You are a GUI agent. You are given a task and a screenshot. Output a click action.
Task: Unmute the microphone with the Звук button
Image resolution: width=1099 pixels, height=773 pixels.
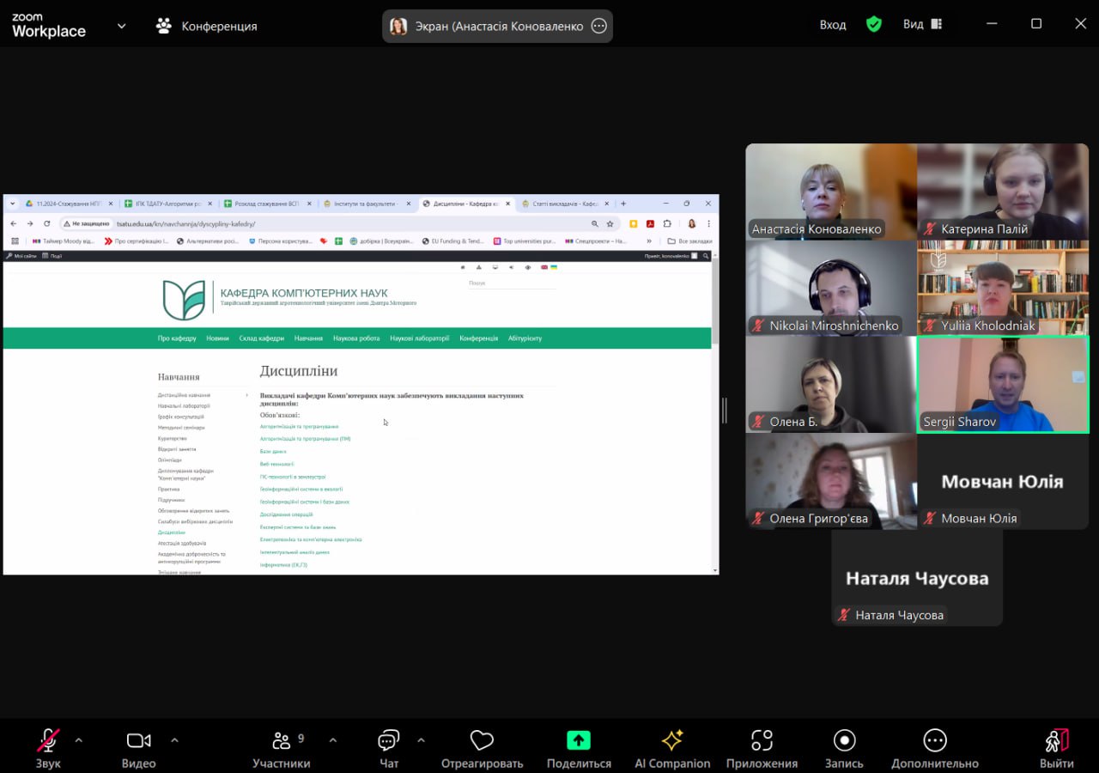(48, 748)
